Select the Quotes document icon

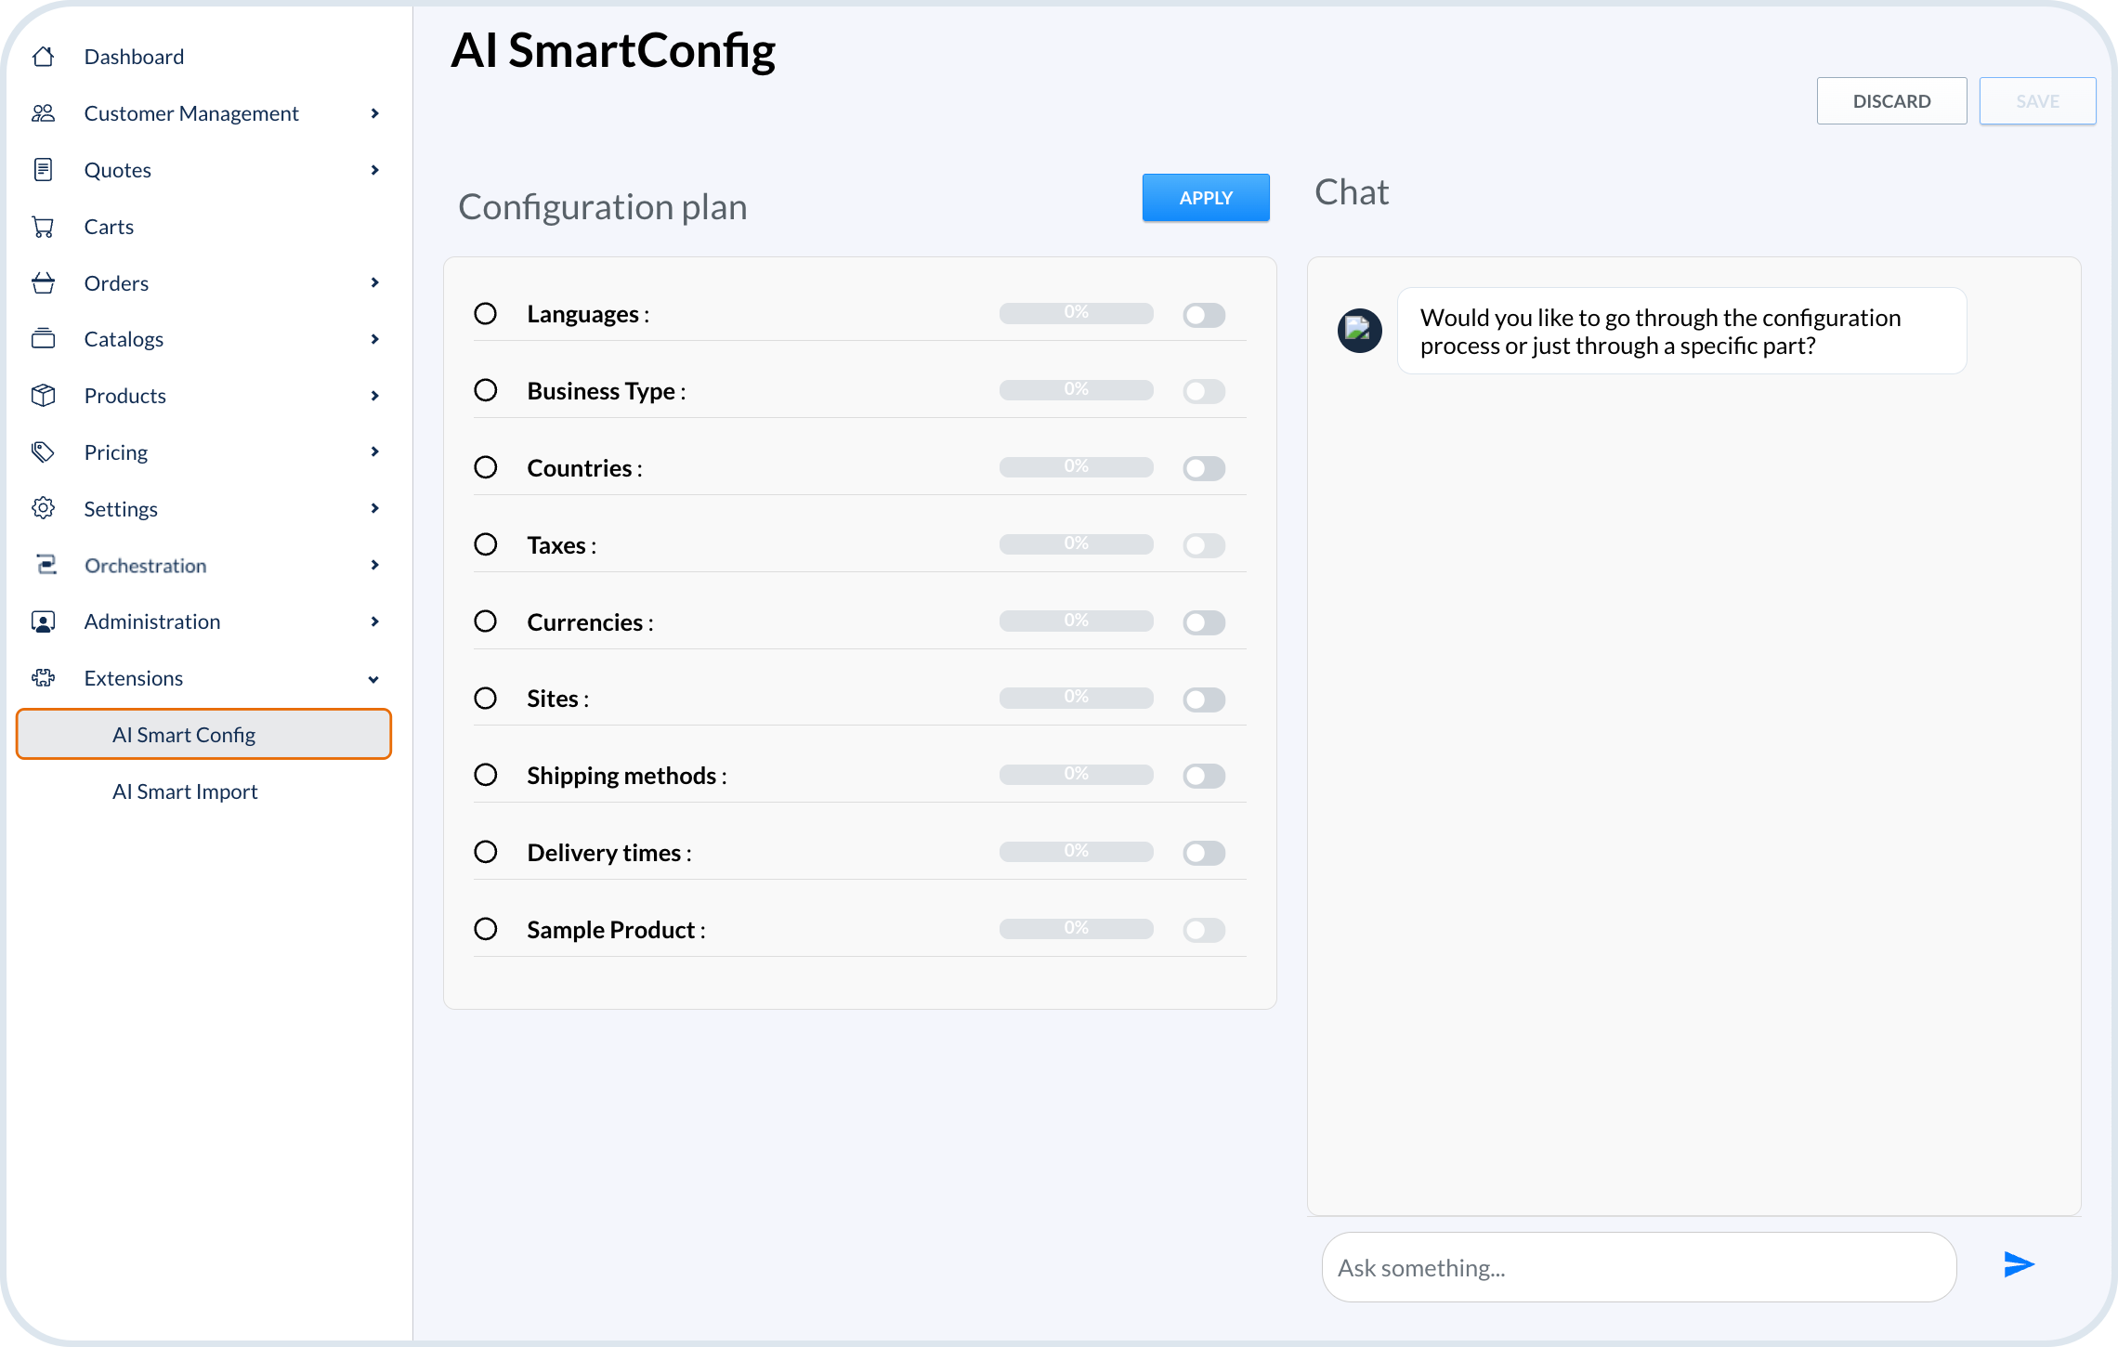tap(43, 169)
